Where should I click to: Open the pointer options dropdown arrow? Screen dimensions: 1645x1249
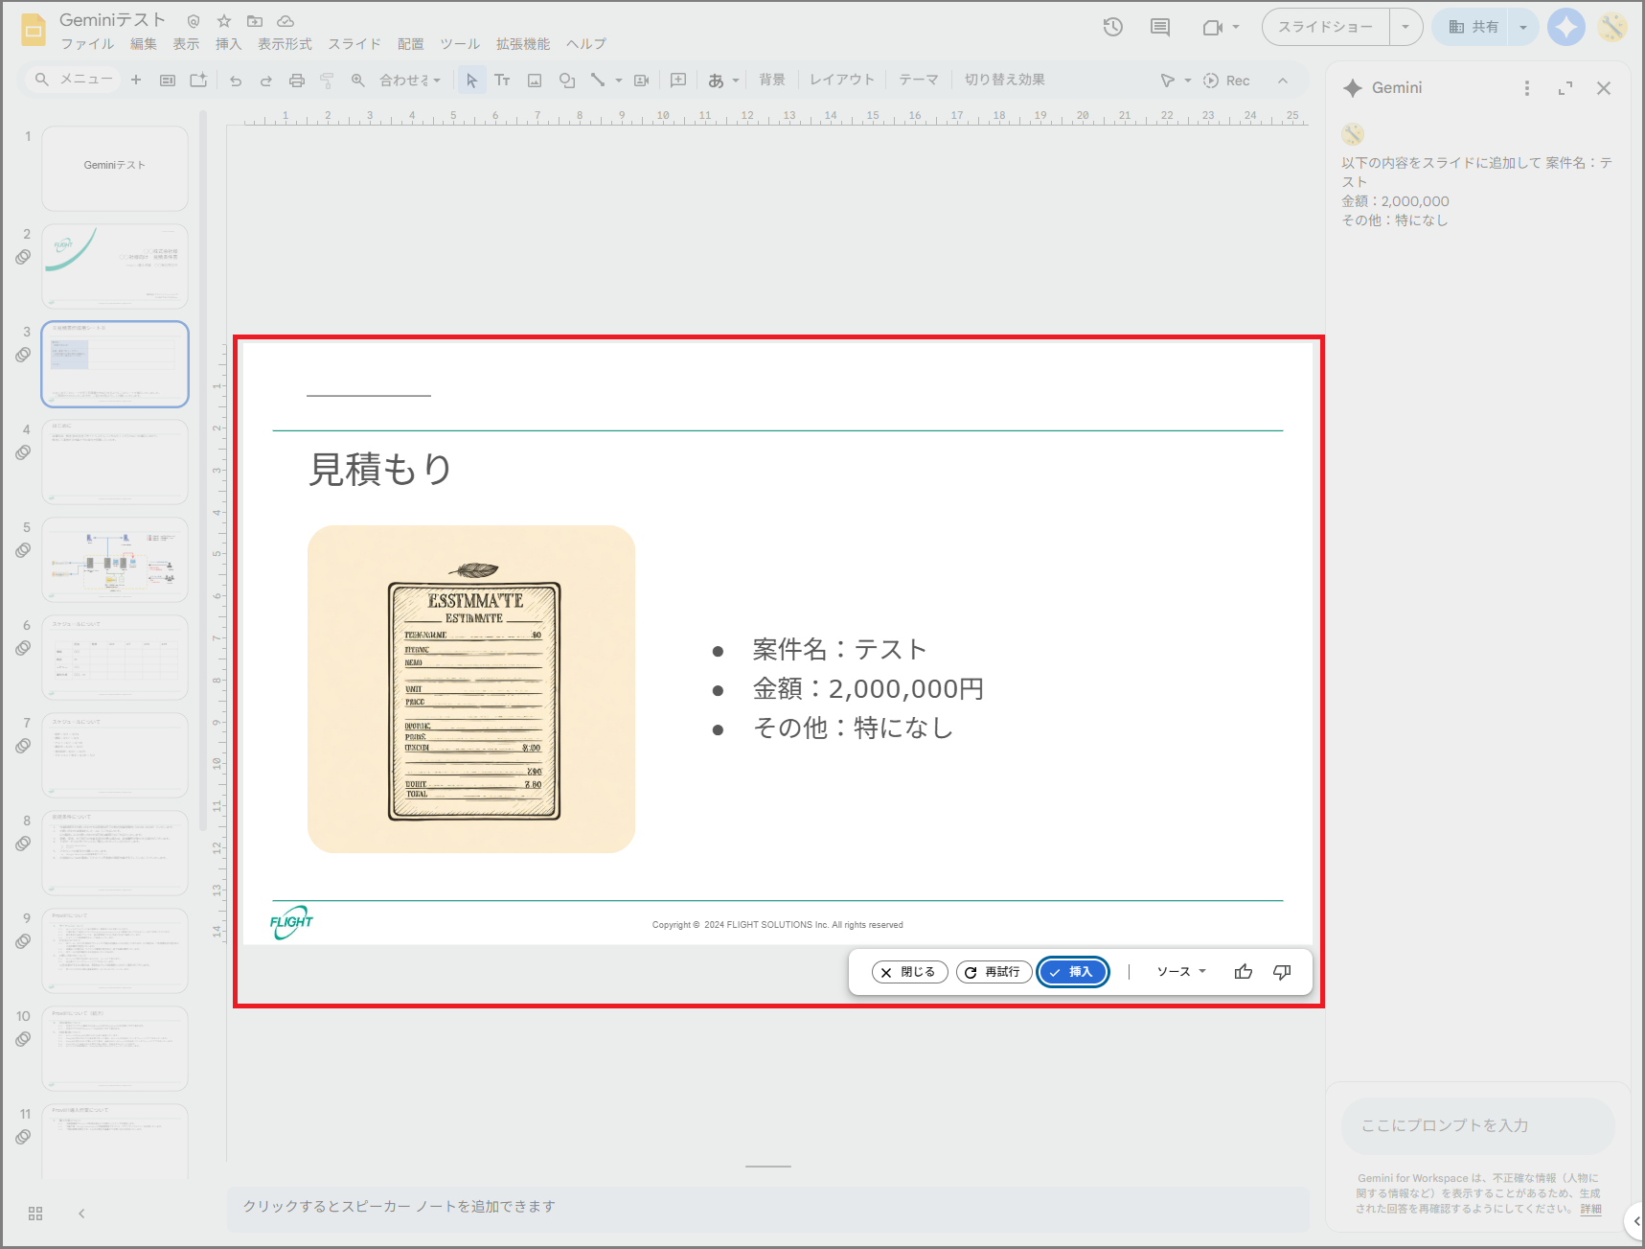point(1188,81)
